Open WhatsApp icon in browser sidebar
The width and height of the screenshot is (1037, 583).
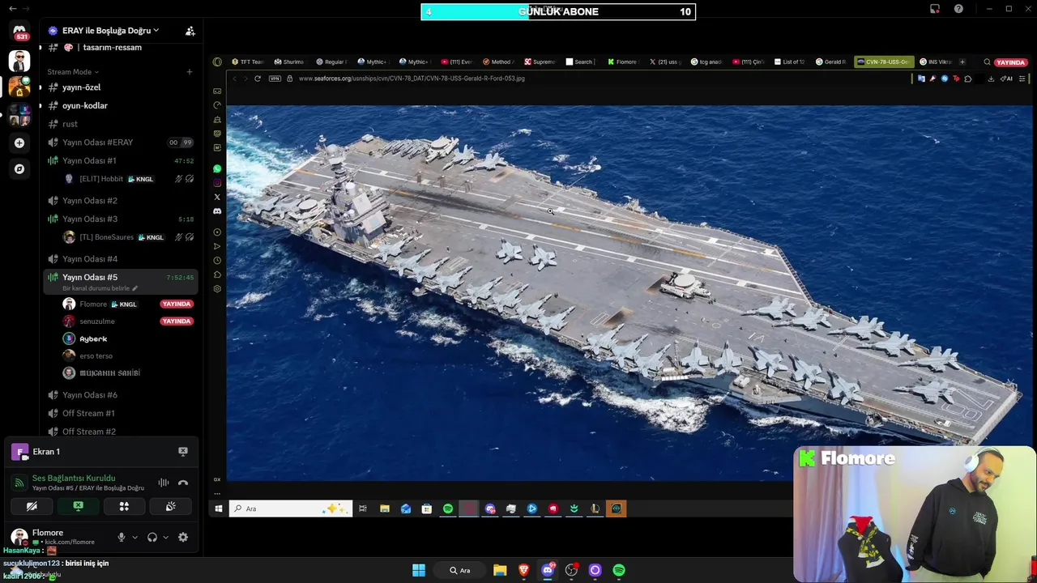[x=217, y=169]
